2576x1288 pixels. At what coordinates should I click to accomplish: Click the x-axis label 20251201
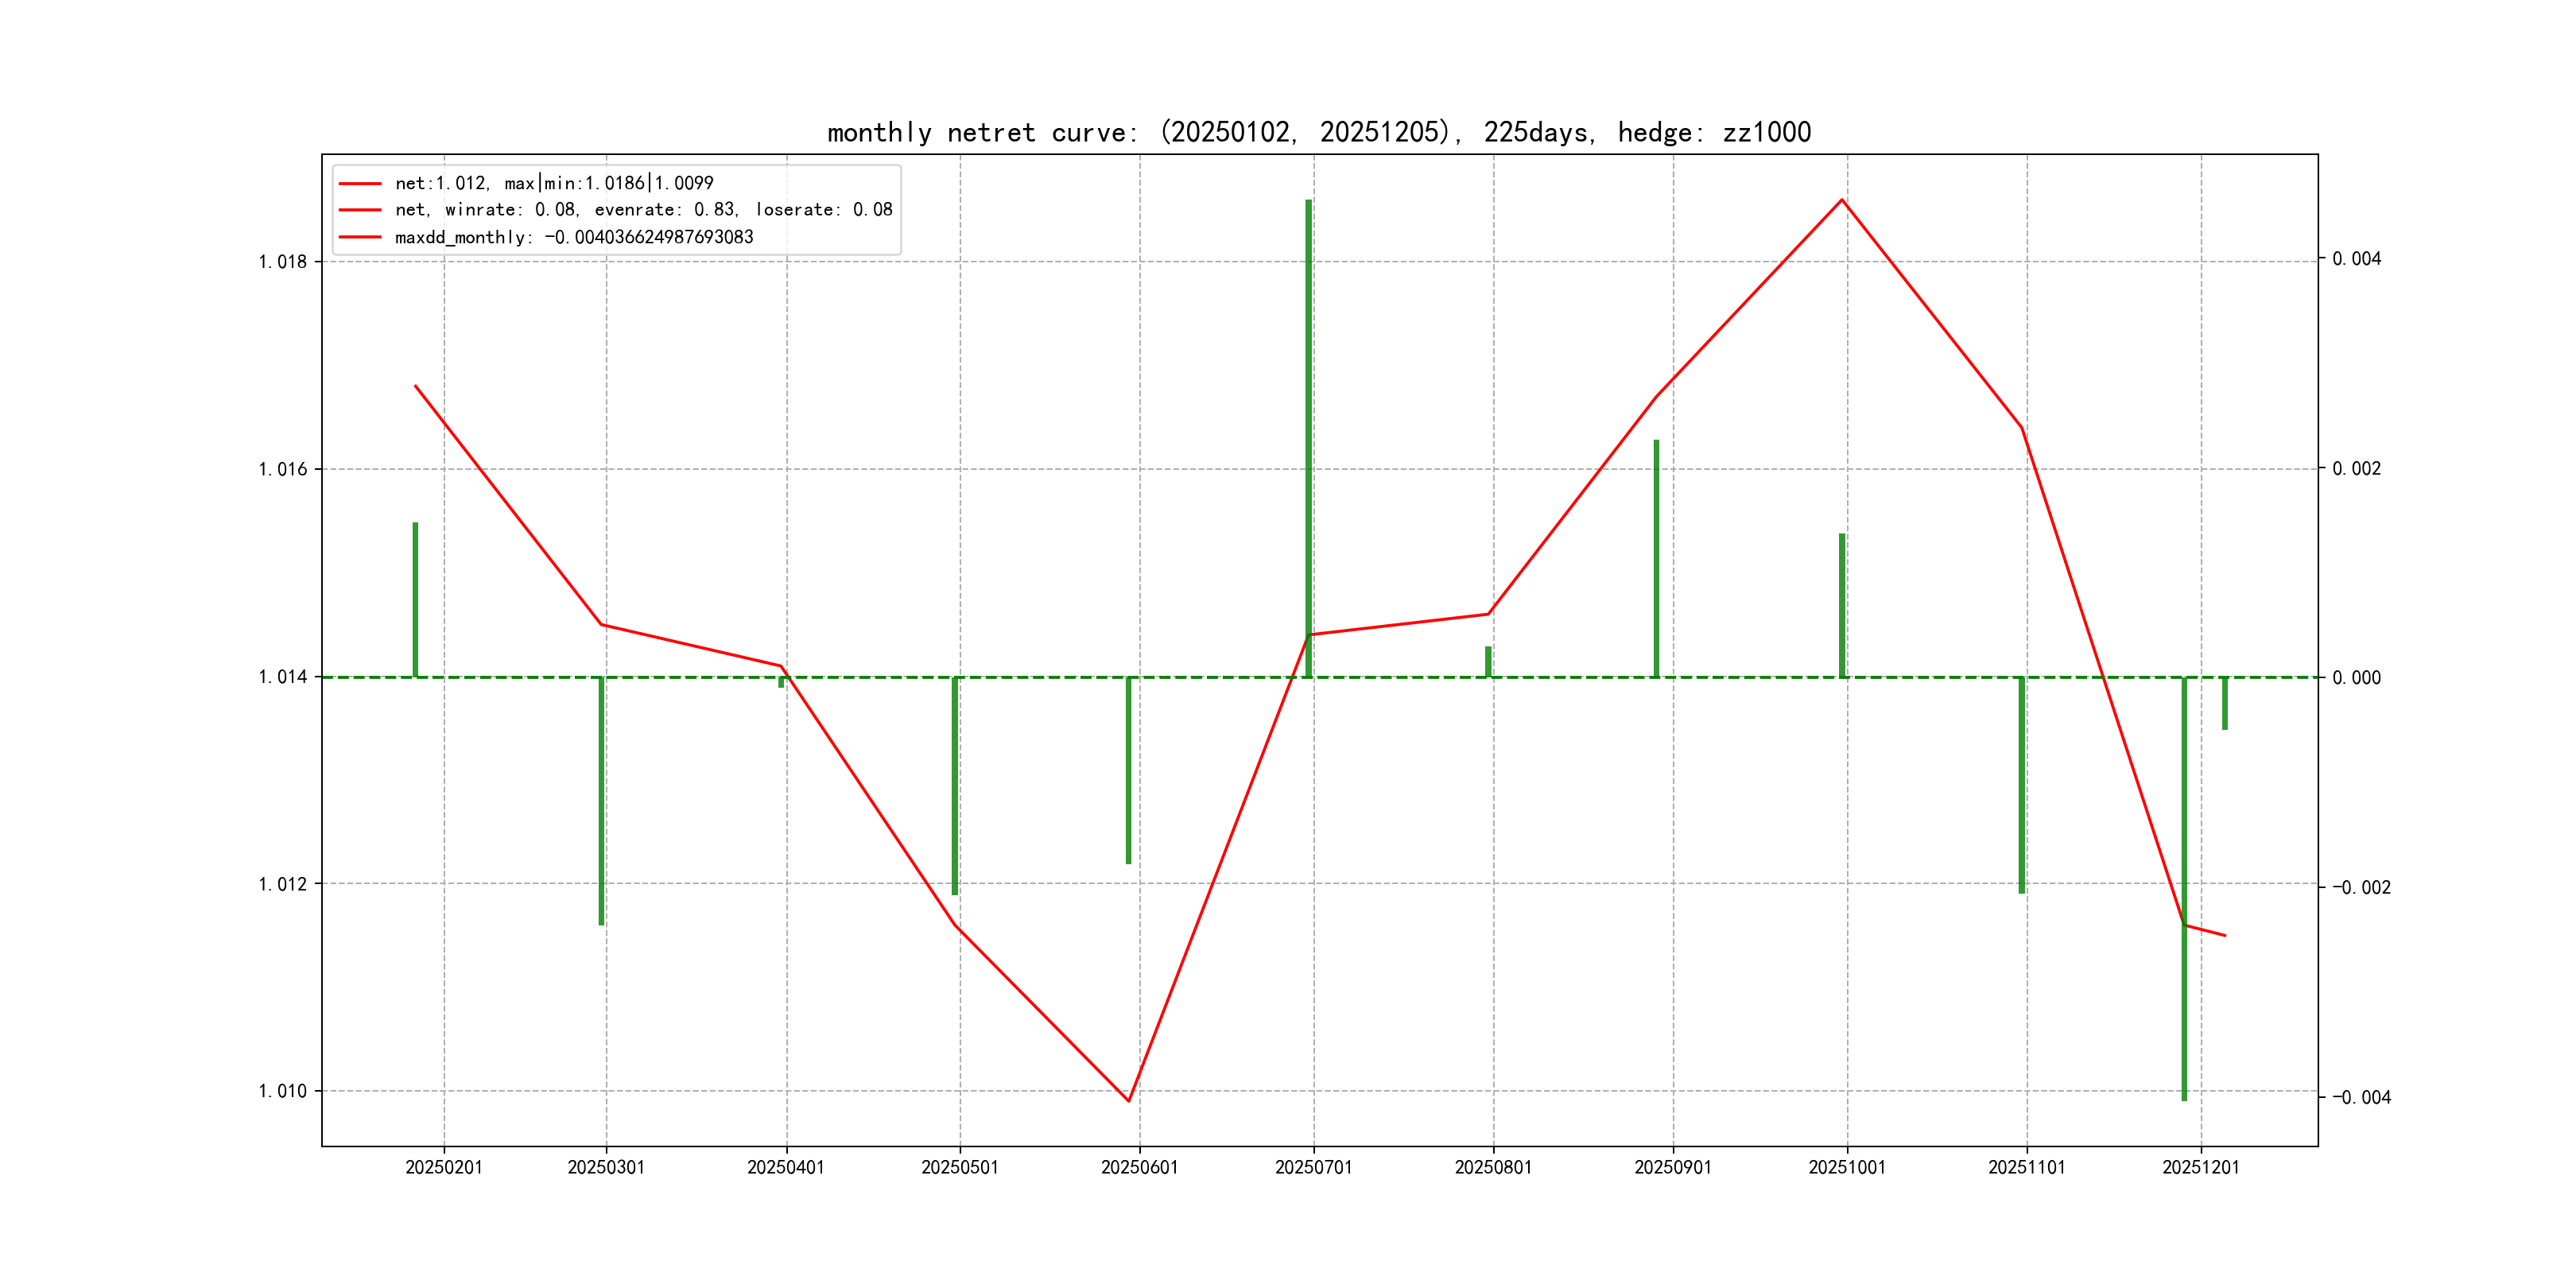click(x=2201, y=1168)
